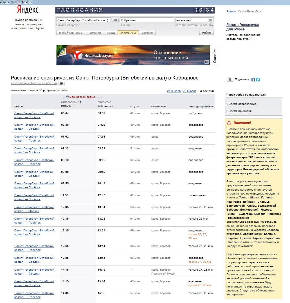
Task: Open the 06:40 train to Оредеж link
Action: (x=34, y=127)
